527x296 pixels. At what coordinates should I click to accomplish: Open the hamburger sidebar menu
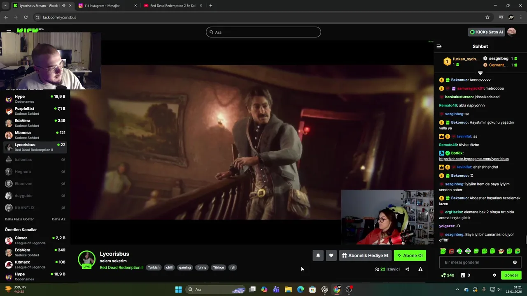tap(9, 31)
